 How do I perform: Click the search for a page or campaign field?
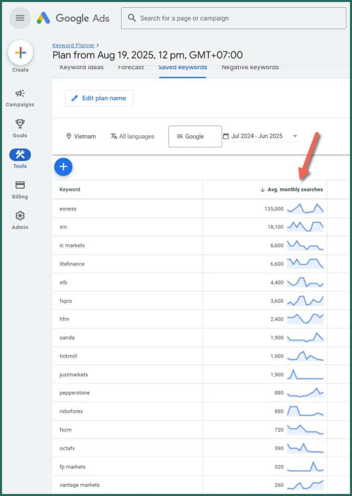click(234, 18)
